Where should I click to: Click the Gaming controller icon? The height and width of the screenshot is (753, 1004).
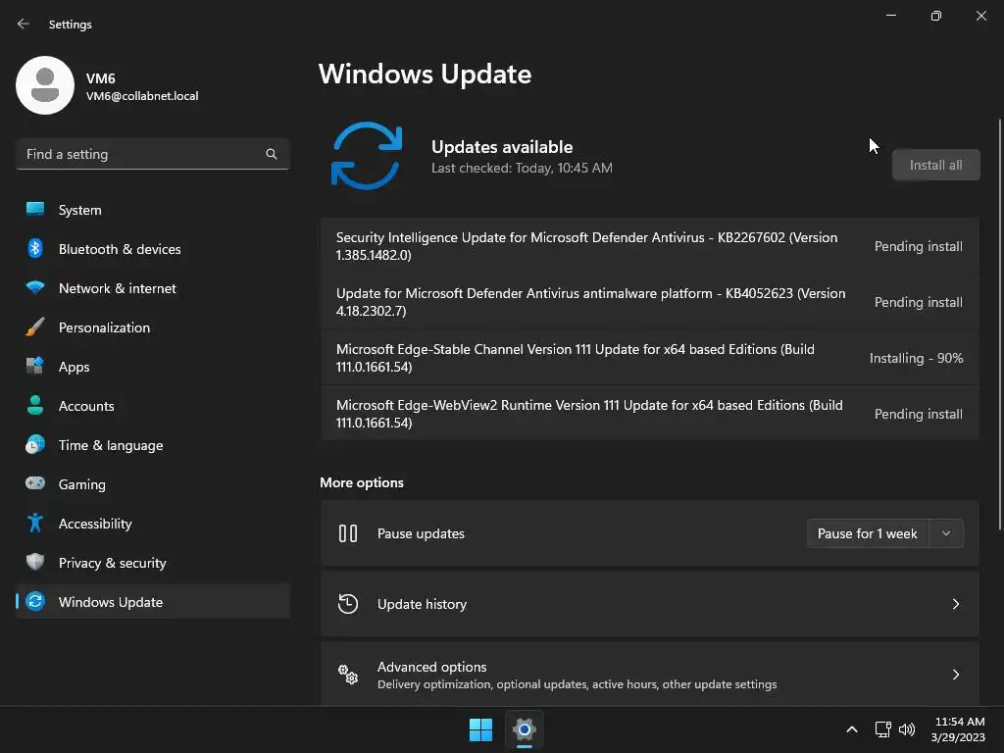tap(35, 483)
